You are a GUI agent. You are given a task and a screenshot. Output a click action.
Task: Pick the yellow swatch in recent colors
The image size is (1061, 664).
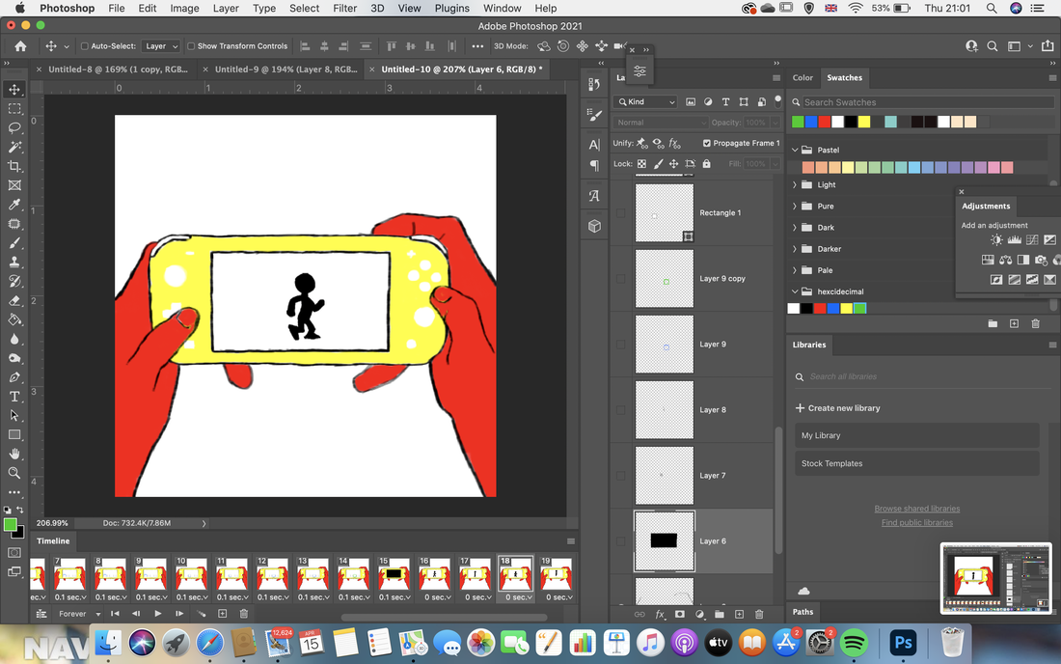(x=864, y=122)
